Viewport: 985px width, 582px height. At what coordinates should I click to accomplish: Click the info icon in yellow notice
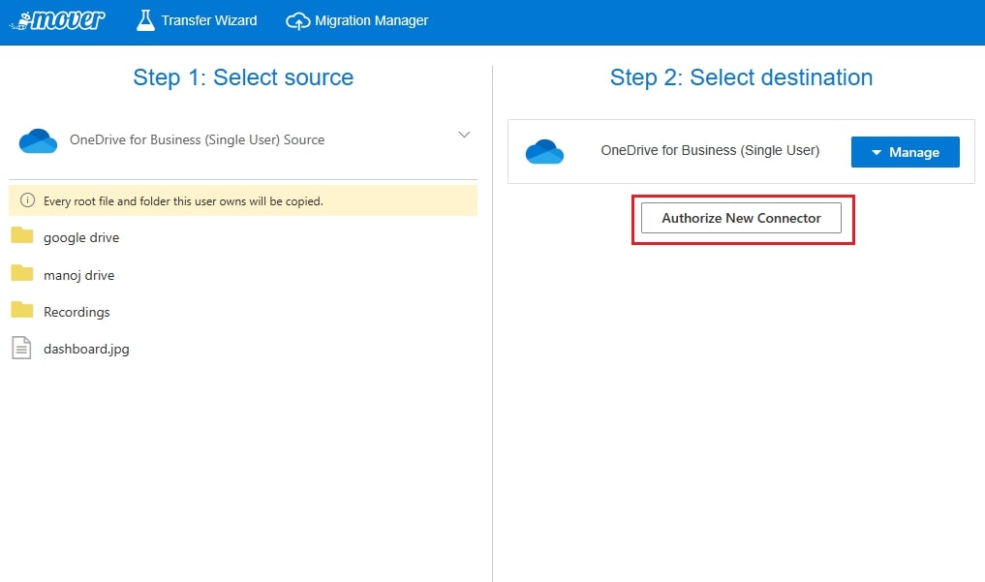pyautogui.click(x=28, y=200)
